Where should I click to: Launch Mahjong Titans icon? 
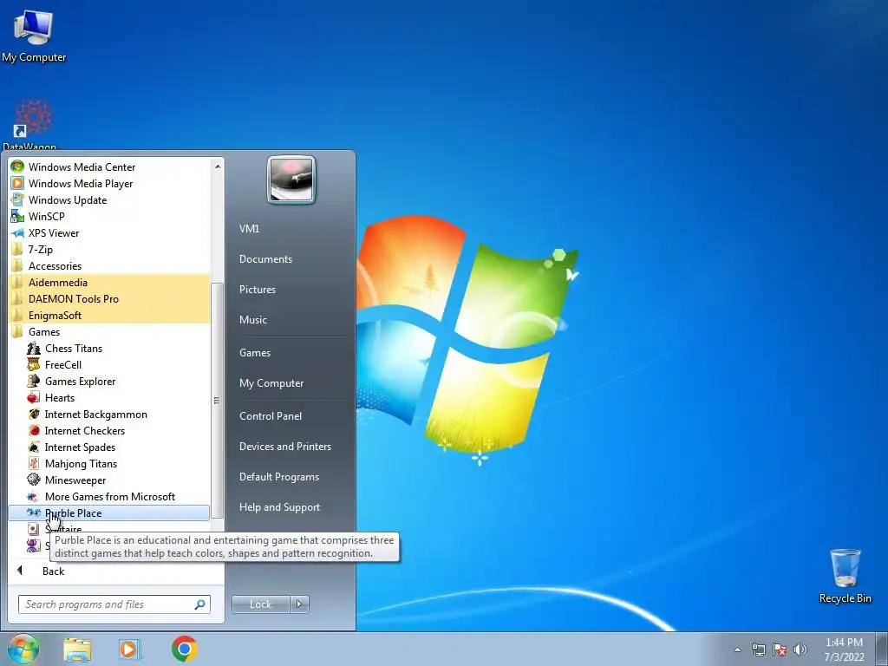coord(34,463)
